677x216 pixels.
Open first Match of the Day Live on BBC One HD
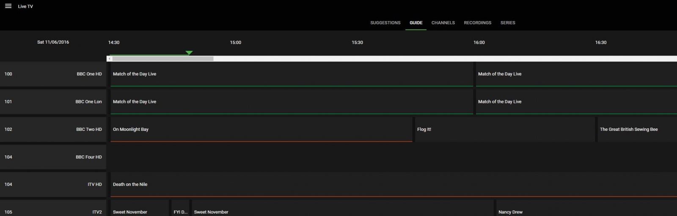[292, 74]
